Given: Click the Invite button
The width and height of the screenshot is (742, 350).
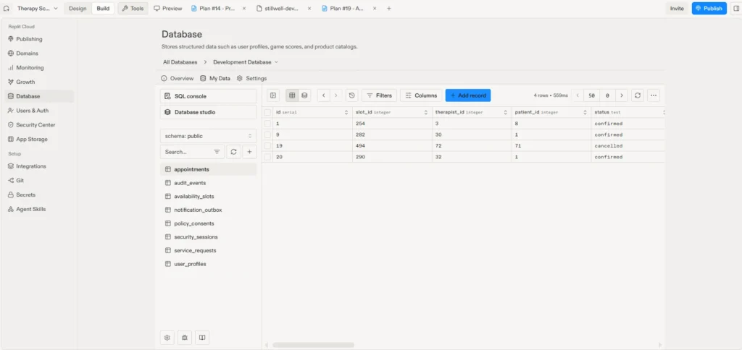Looking at the screenshot, I should (x=677, y=9).
